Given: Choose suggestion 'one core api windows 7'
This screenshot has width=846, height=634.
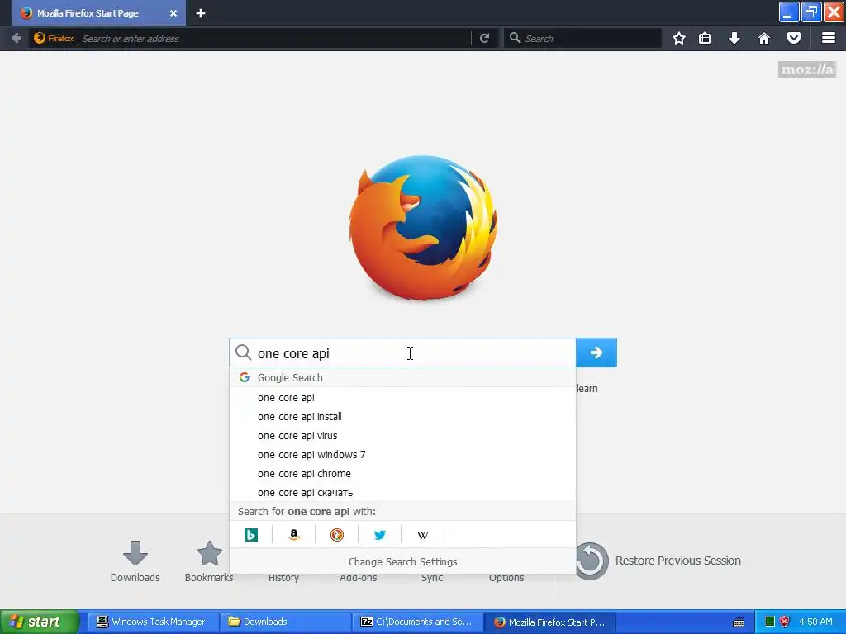Looking at the screenshot, I should (x=402, y=455).
